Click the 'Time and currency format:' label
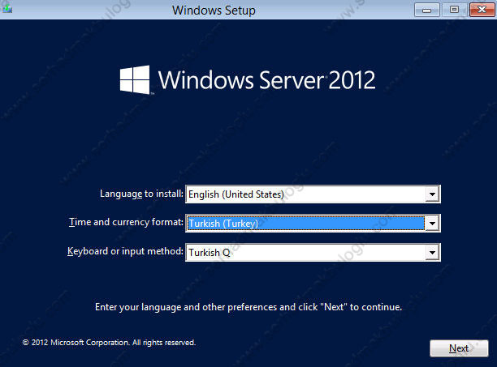The image size is (497, 367). pyautogui.click(x=126, y=222)
